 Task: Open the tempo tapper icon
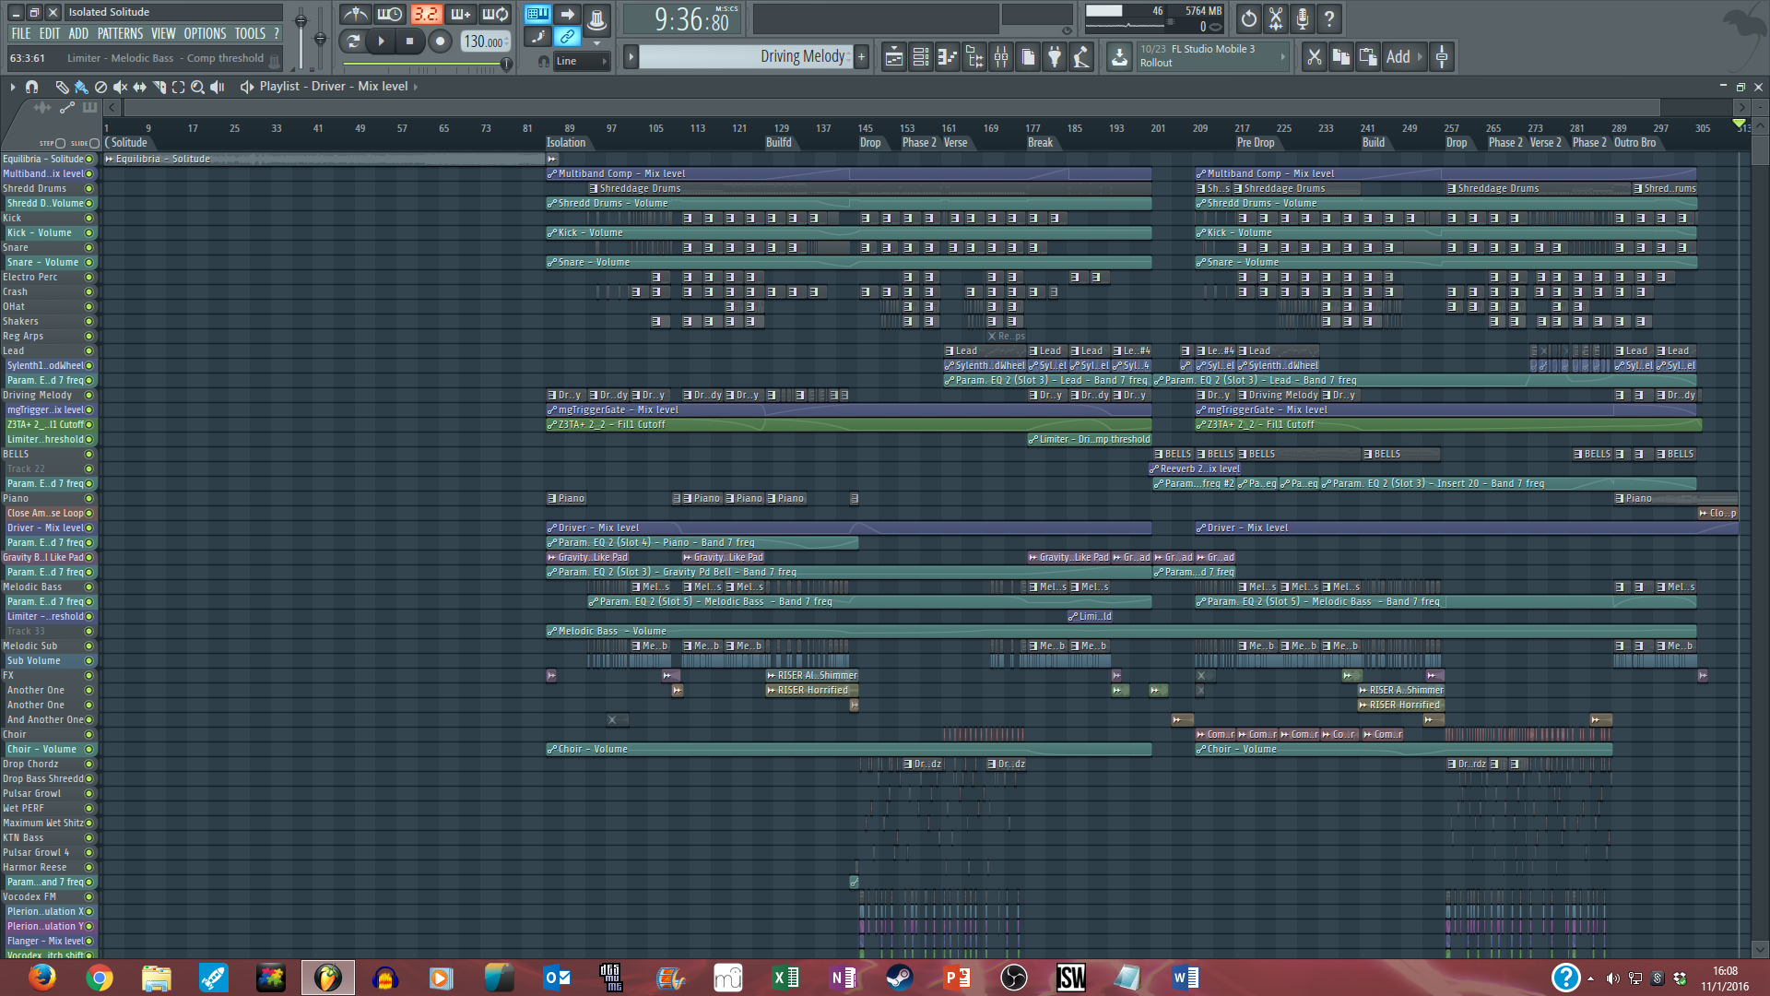[x=1081, y=57]
